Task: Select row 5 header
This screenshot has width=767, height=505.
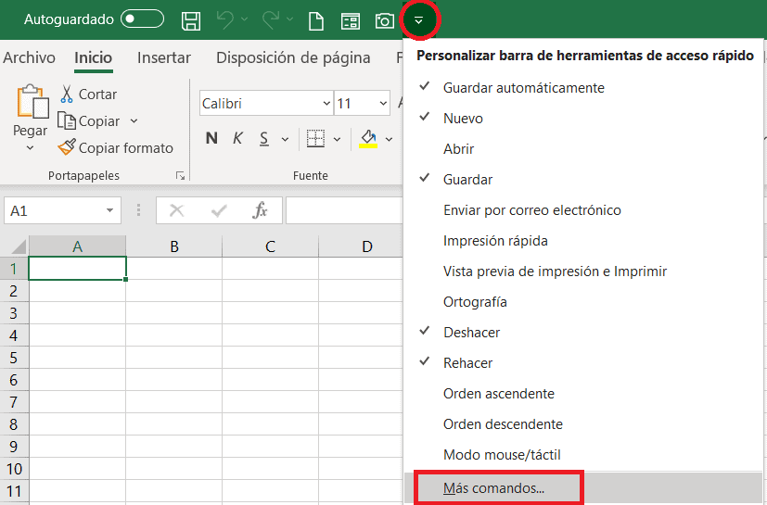Action: pos(14,358)
